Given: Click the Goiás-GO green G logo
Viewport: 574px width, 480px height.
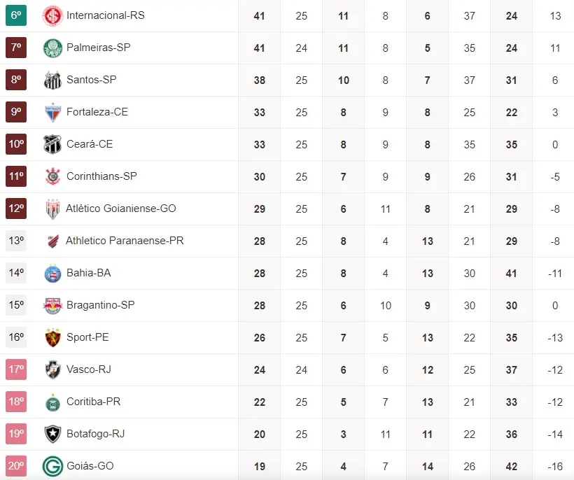Looking at the screenshot, I should [52, 466].
